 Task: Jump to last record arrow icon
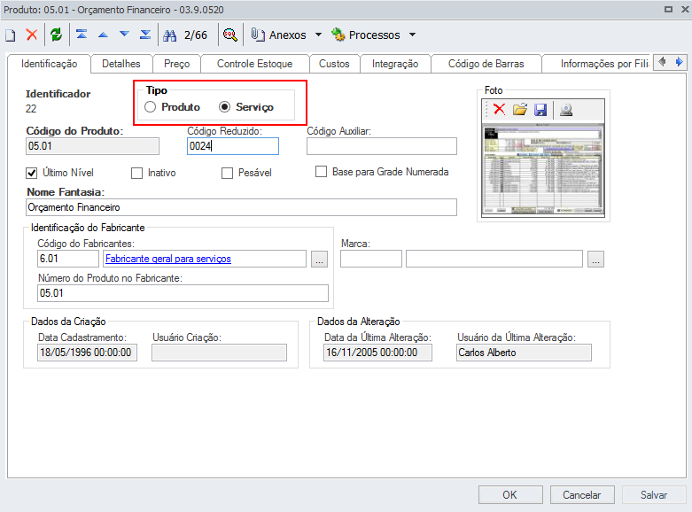(145, 34)
